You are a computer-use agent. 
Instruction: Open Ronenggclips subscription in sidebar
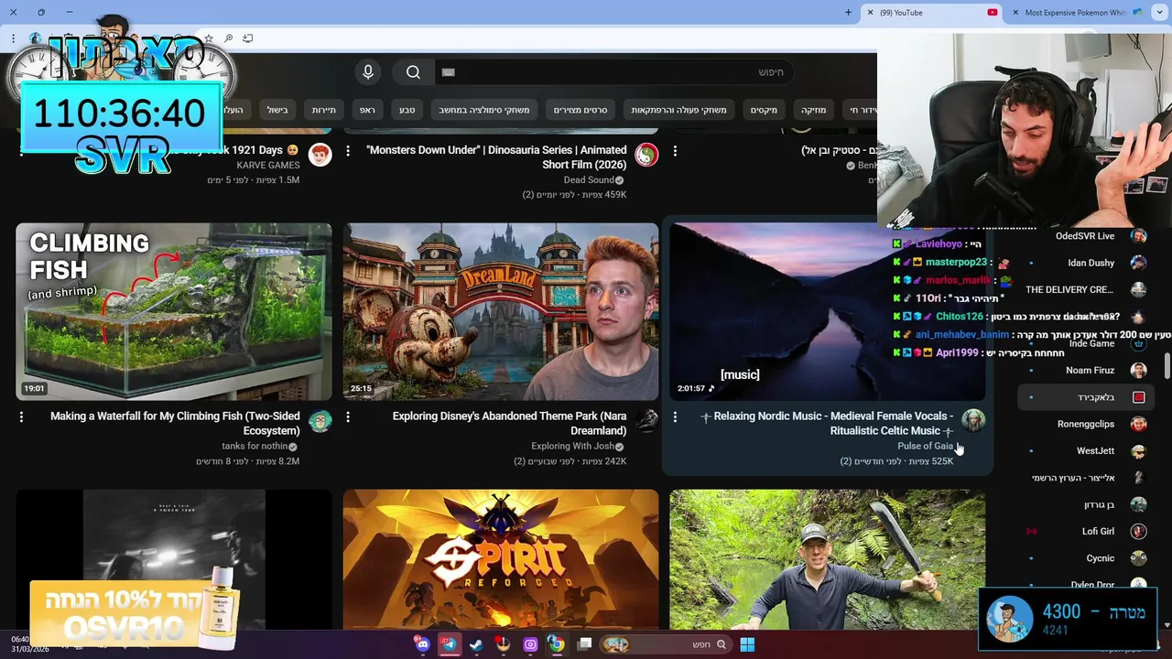1085,424
